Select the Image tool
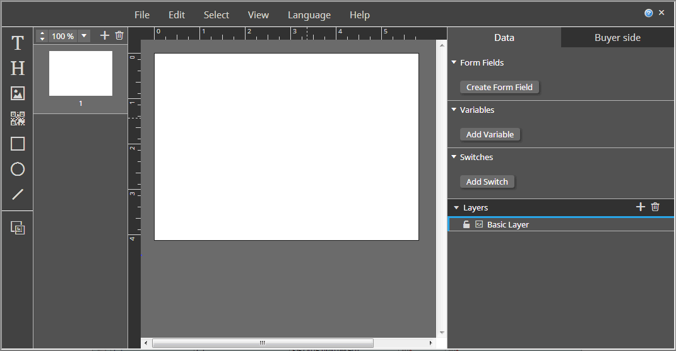 (x=18, y=94)
